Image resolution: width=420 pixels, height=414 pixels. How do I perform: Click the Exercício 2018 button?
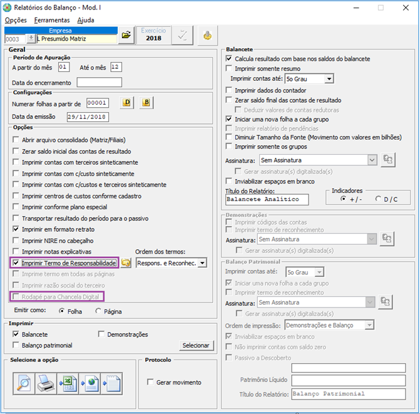pyautogui.click(x=153, y=35)
